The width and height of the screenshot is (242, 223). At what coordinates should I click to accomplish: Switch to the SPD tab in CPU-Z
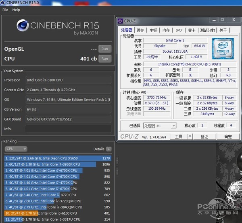[179, 30]
